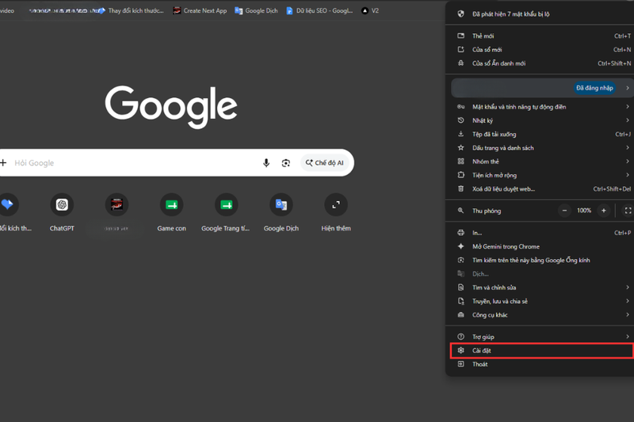Click the Thẻ mới tab icon
Screen dimensions: 634x422
pos(460,36)
